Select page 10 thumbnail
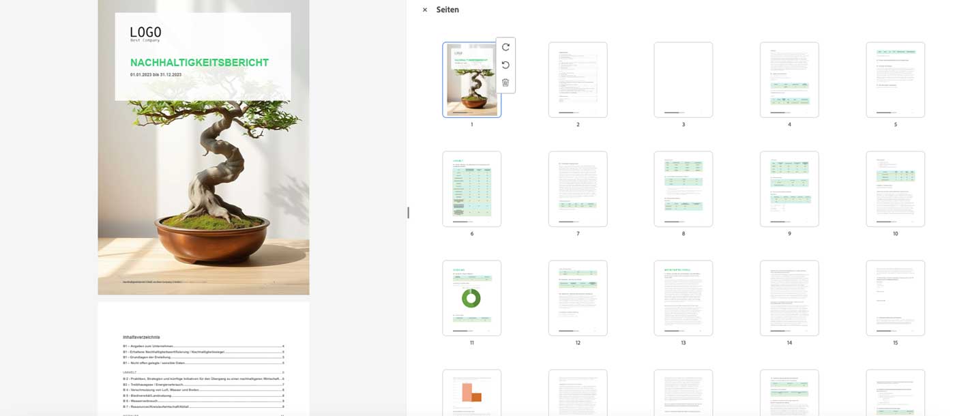 (896, 189)
